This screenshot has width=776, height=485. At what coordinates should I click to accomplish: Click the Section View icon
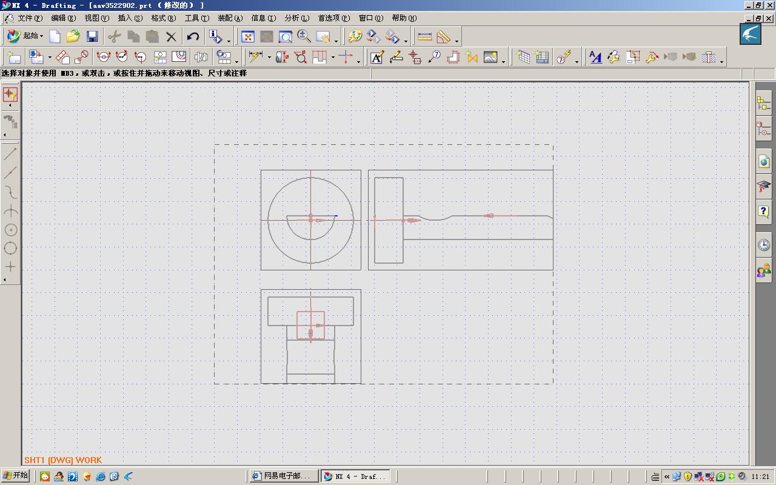(x=104, y=57)
